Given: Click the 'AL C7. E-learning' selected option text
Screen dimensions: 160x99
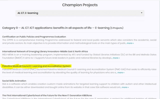Looking at the screenshot, I should click(28, 13).
